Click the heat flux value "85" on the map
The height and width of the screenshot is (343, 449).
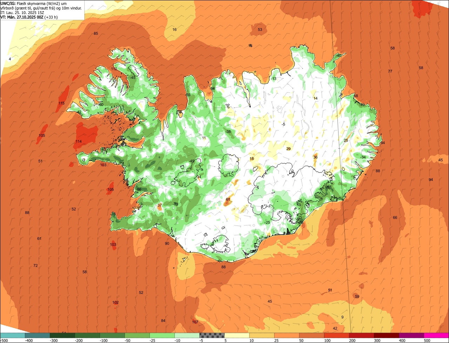pyautogui.click(x=96, y=33)
